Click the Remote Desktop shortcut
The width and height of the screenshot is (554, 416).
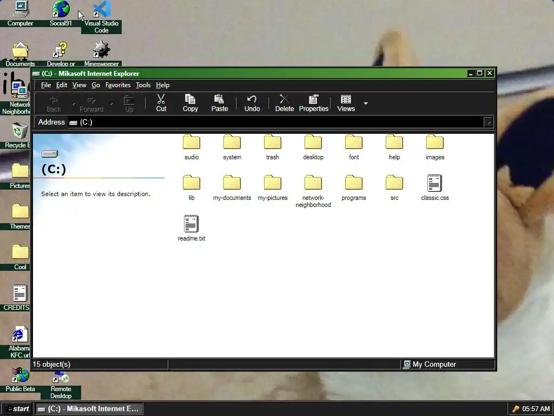click(x=61, y=385)
